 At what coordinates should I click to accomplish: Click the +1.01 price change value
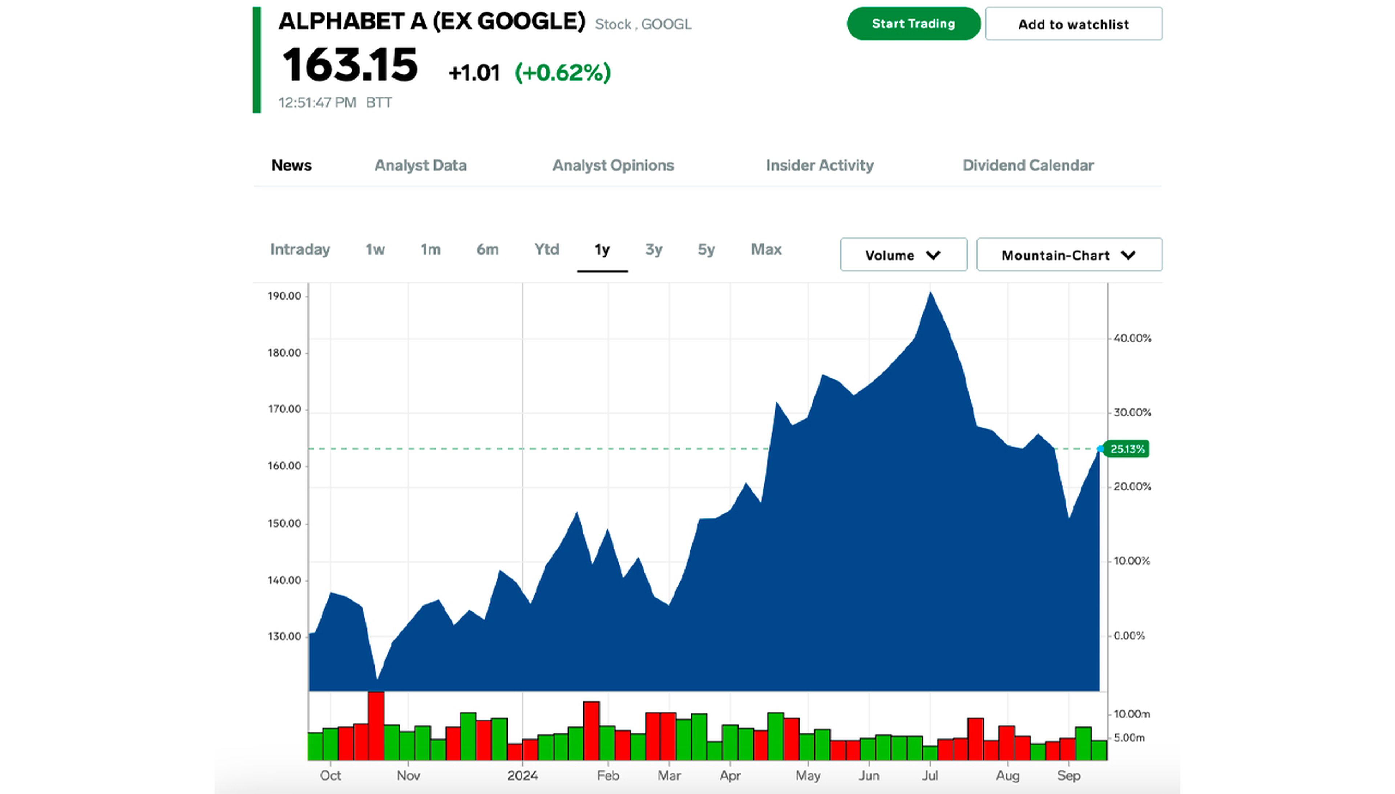[x=474, y=73]
